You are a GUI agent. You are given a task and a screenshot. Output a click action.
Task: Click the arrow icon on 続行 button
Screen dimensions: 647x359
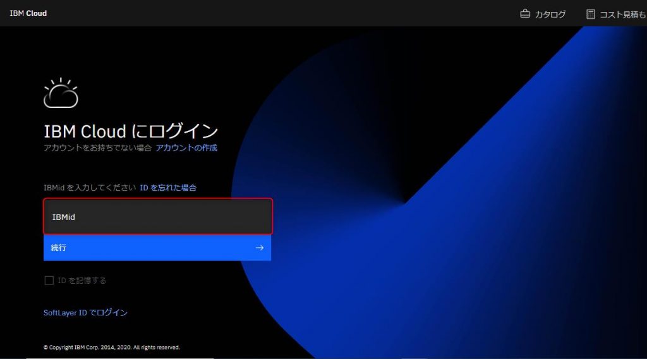pos(260,248)
